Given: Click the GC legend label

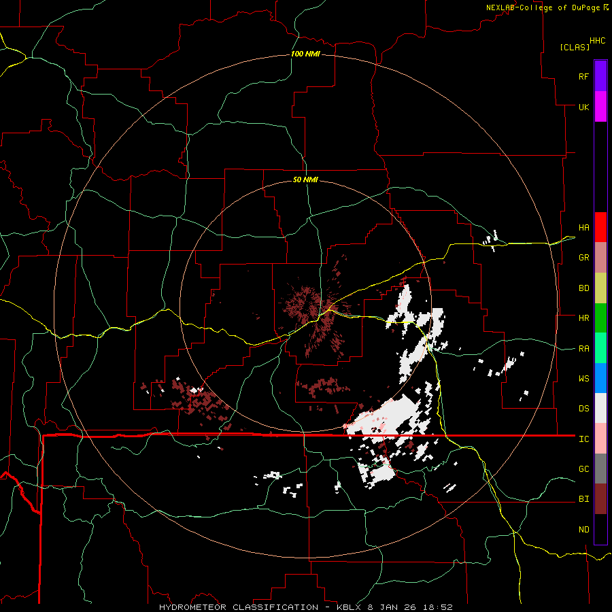Looking at the screenshot, I should (x=583, y=469).
